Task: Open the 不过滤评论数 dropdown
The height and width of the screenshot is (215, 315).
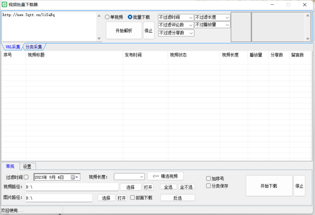Action: click(x=176, y=25)
